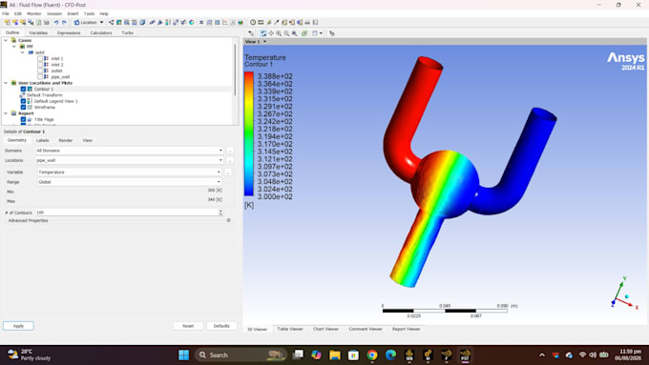
Task: Open the Variable dropdown showing Temperature
Action: tap(129, 172)
